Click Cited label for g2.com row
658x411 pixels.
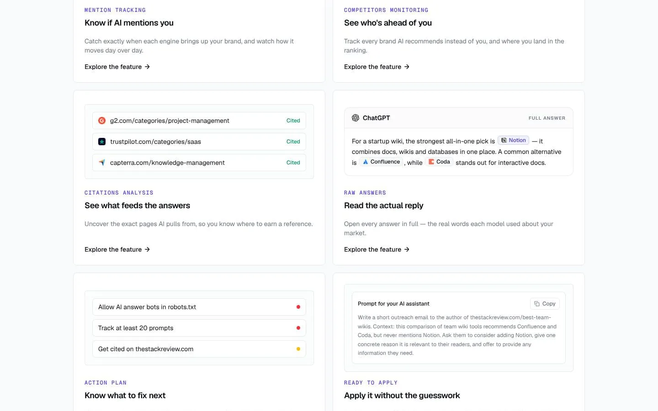tap(293, 121)
